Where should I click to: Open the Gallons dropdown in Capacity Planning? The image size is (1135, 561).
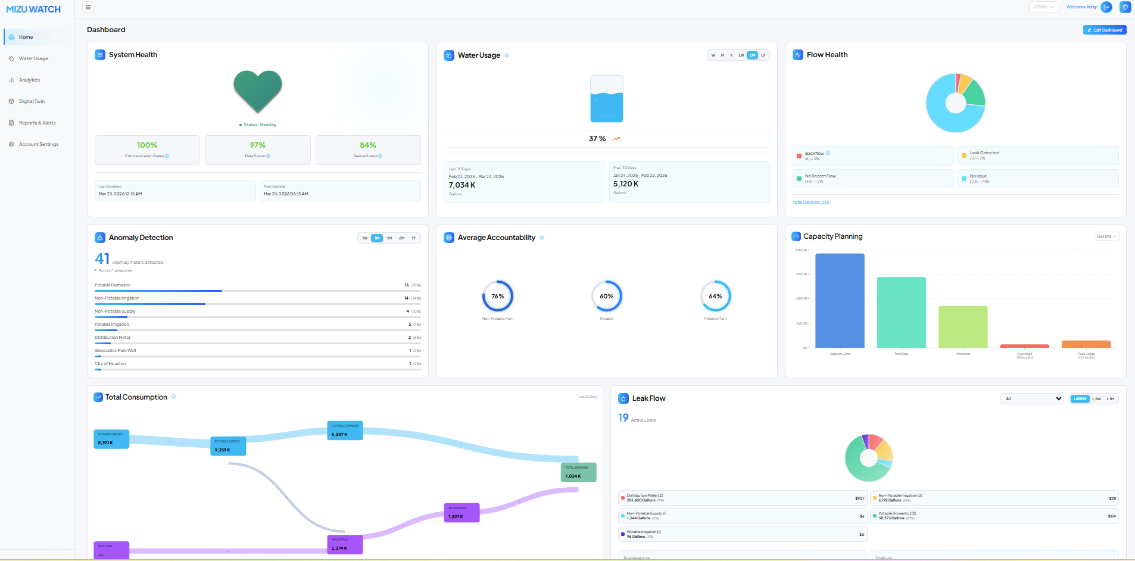[1107, 236]
